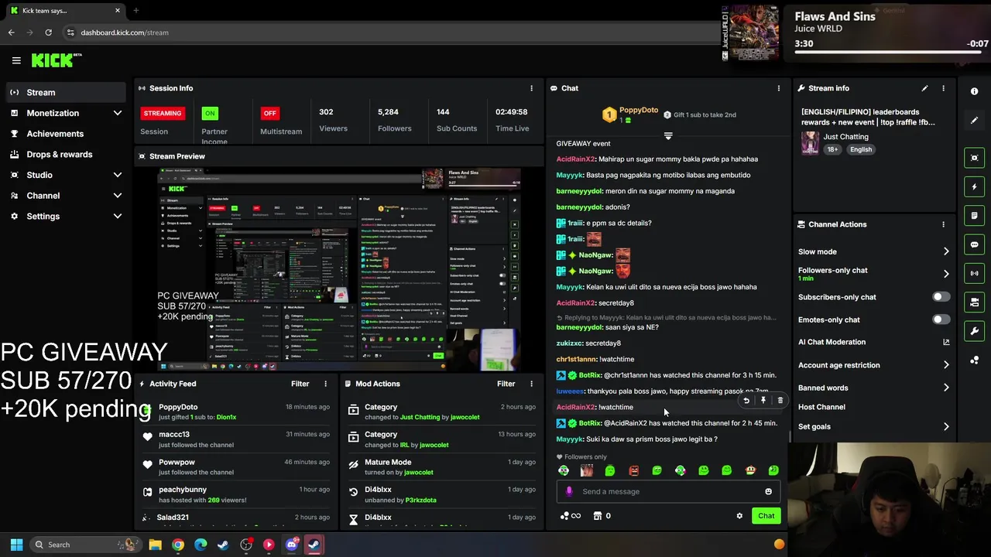Click the lightning bolt quick action icon
Screen dimensions: 991x557
(x=975, y=187)
